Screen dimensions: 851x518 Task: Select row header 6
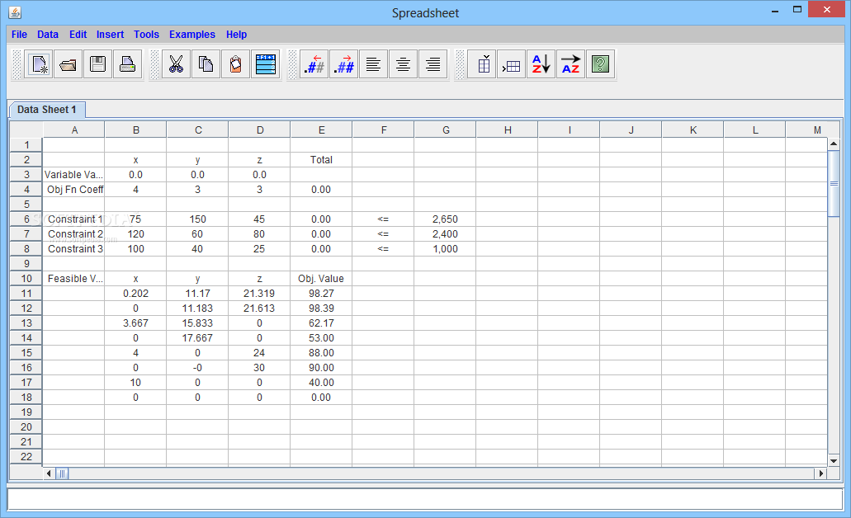tap(26, 219)
